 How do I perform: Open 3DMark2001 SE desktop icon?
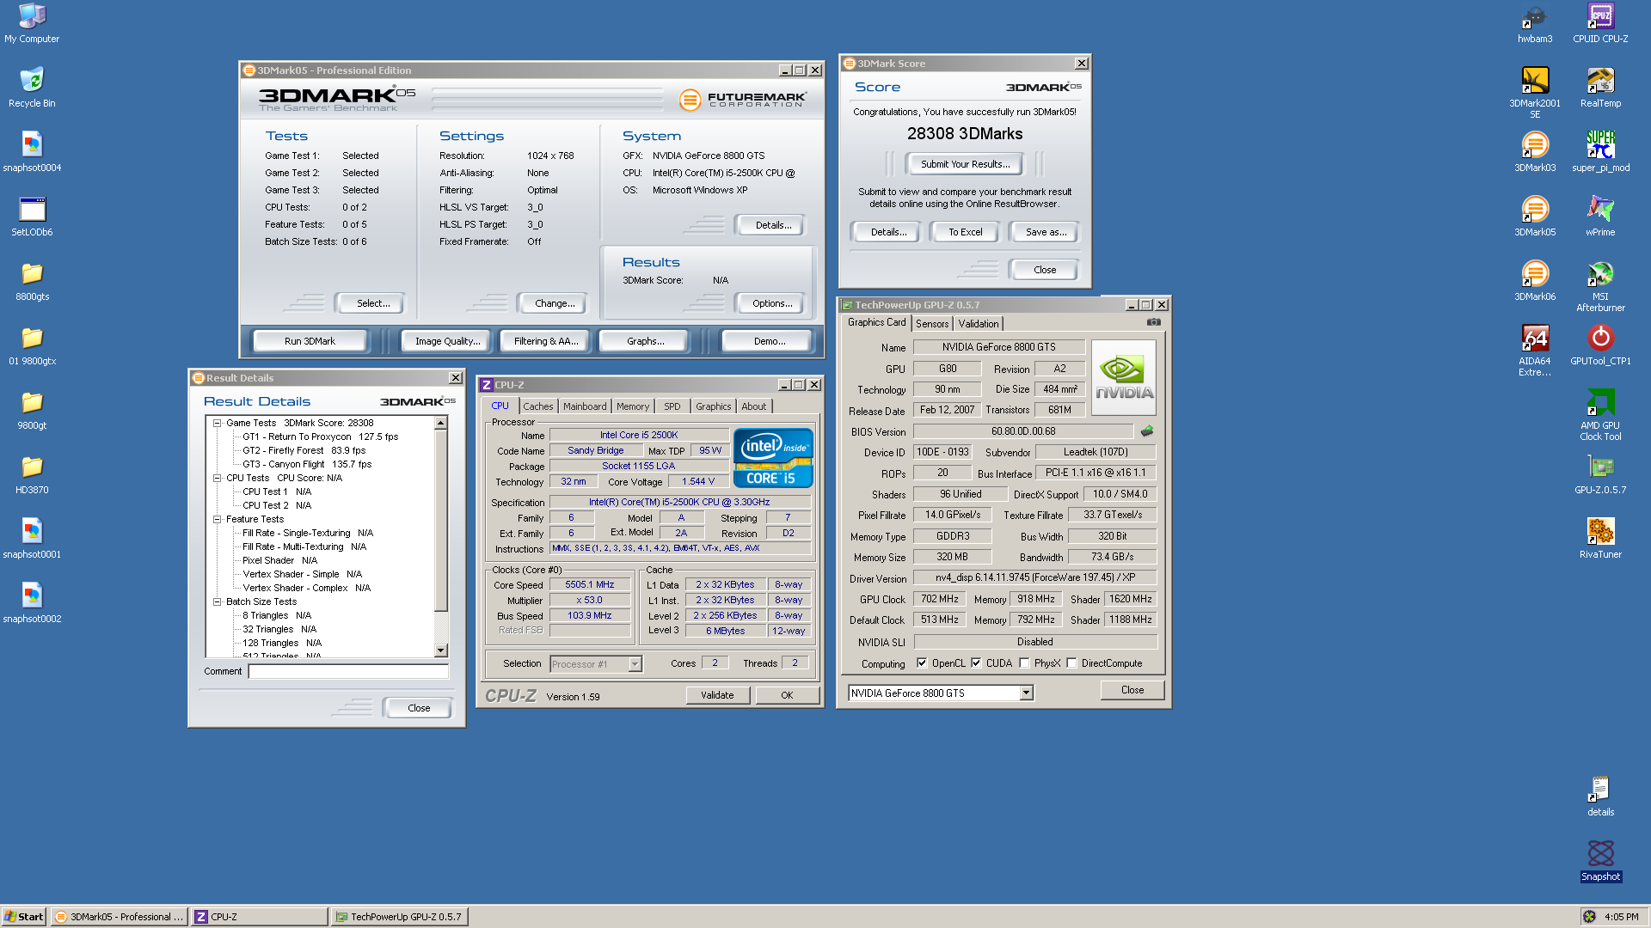click(1535, 93)
